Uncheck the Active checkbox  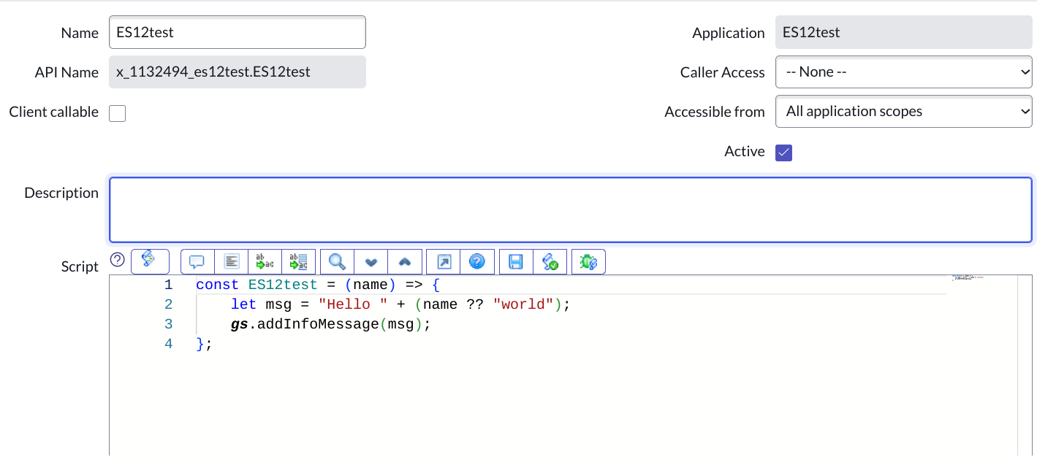tap(783, 152)
